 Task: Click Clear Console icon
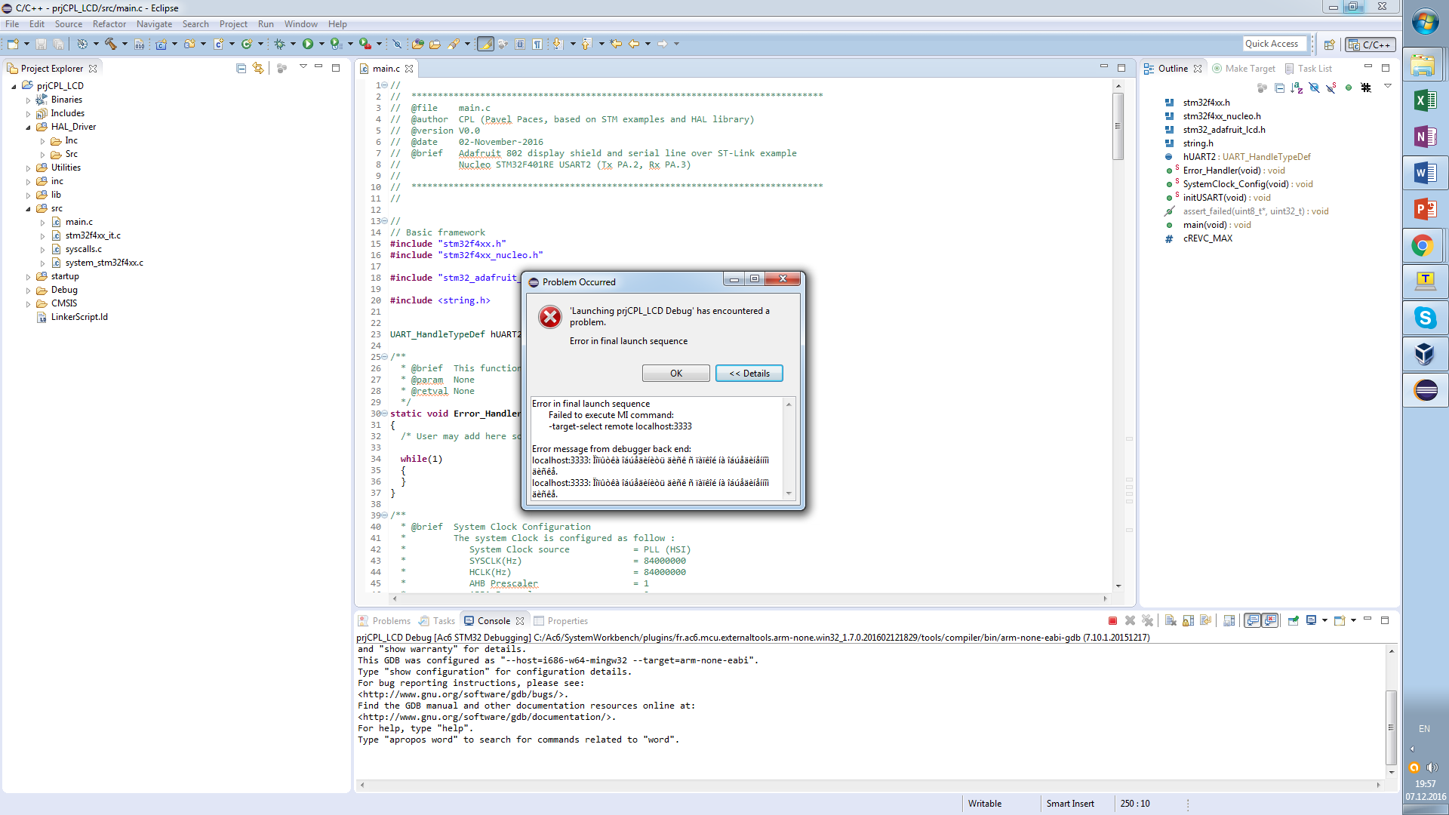pos(1171,620)
